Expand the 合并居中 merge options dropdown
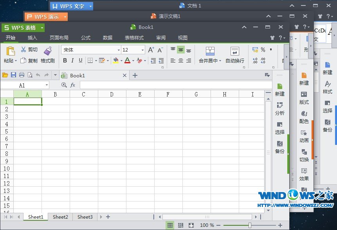The image size is (337, 230). click(x=220, y=61)
